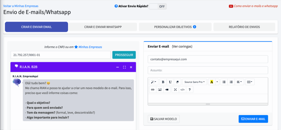Open the Relatório de Envios tab

click(244, 27)
